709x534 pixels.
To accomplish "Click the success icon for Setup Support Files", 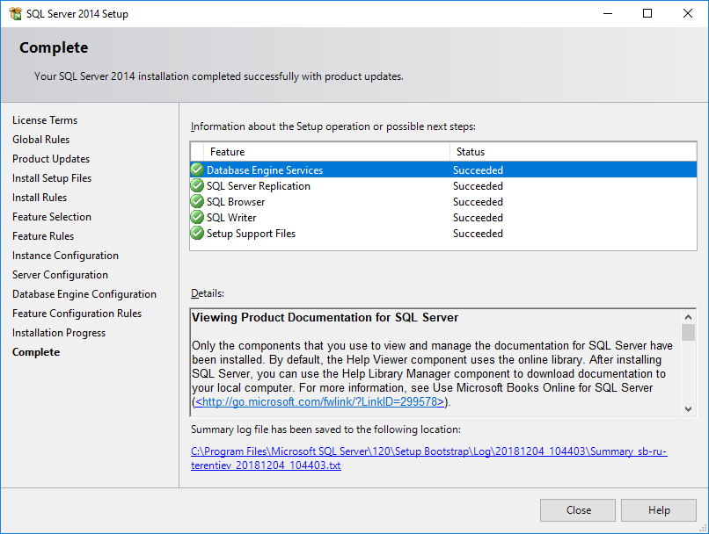I will point(197,233).
